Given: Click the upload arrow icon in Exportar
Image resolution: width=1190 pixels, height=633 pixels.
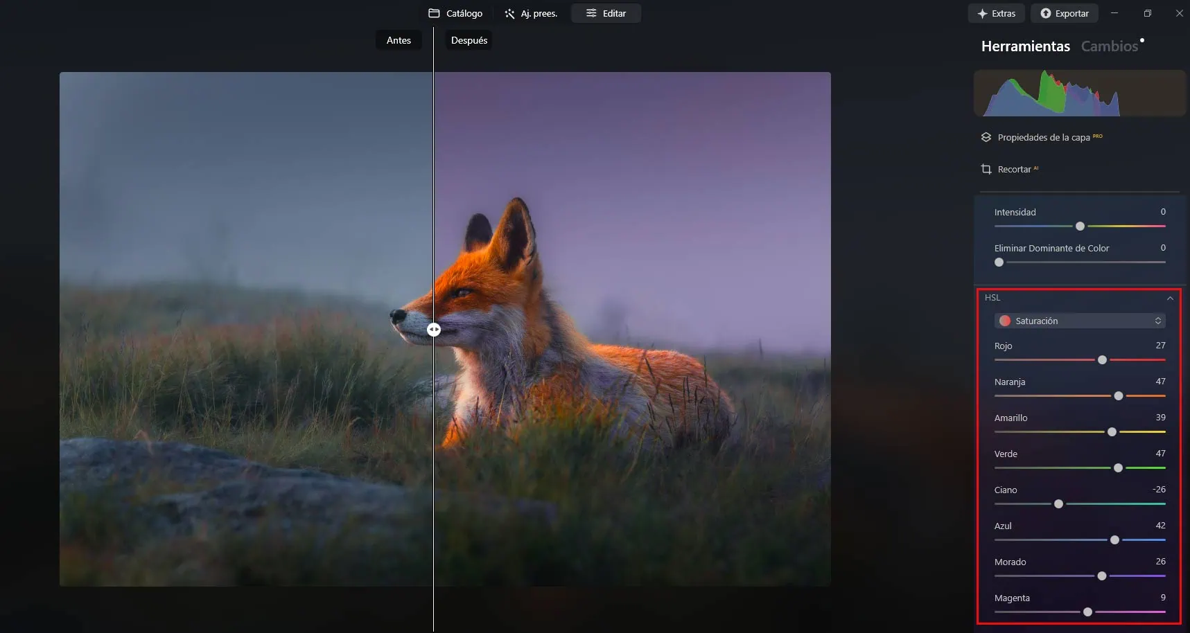Looking at the screenshot, I should pyautogui.click(x=1045, y=13).
